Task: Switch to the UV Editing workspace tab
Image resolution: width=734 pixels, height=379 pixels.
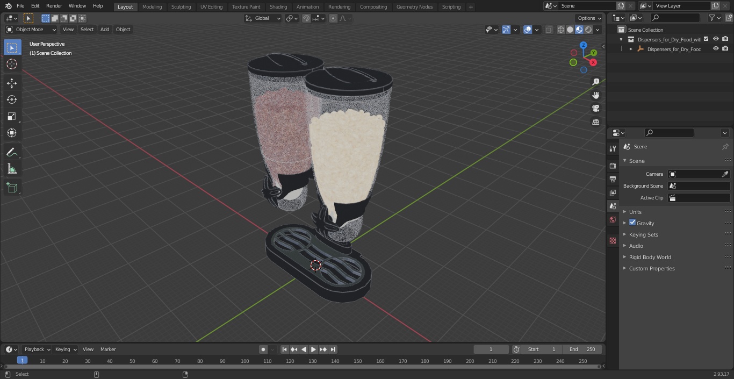Action: coord(211,7)
